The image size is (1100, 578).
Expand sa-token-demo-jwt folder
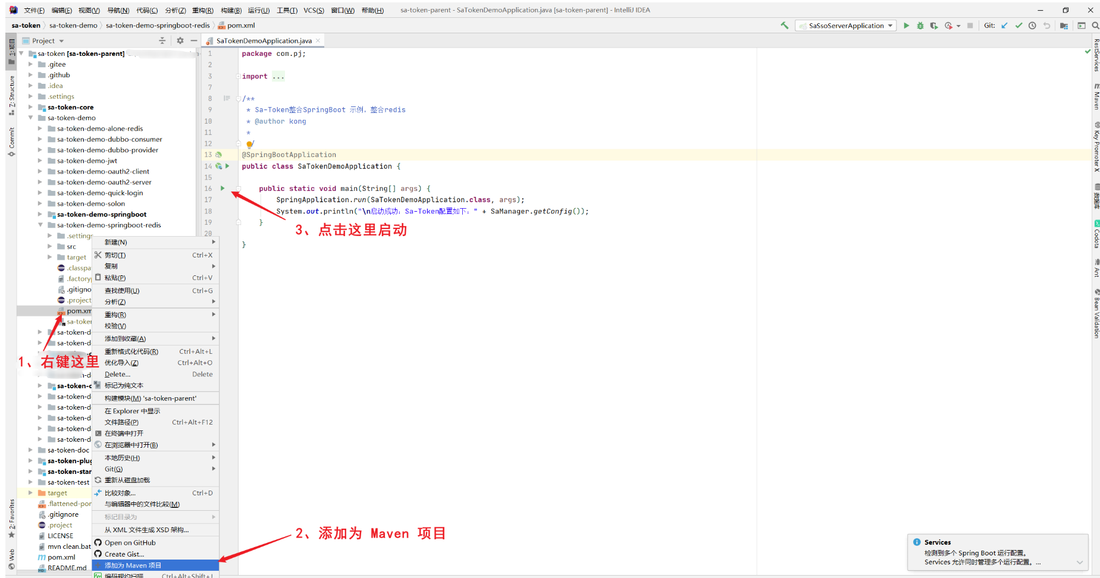click(x=40, y=161)
